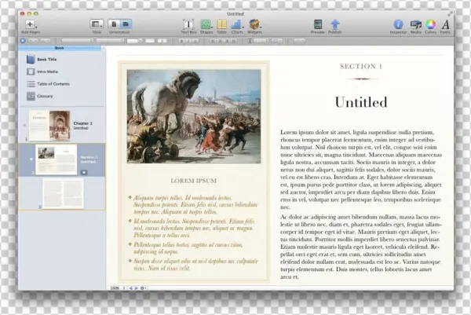Open the Section 1 layout dropdown arrow

[x=84, y=173]
